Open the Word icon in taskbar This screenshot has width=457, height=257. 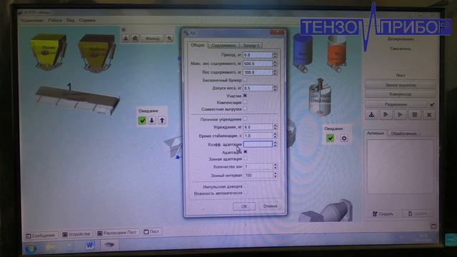pyautogui.click(x=90, y=246)
